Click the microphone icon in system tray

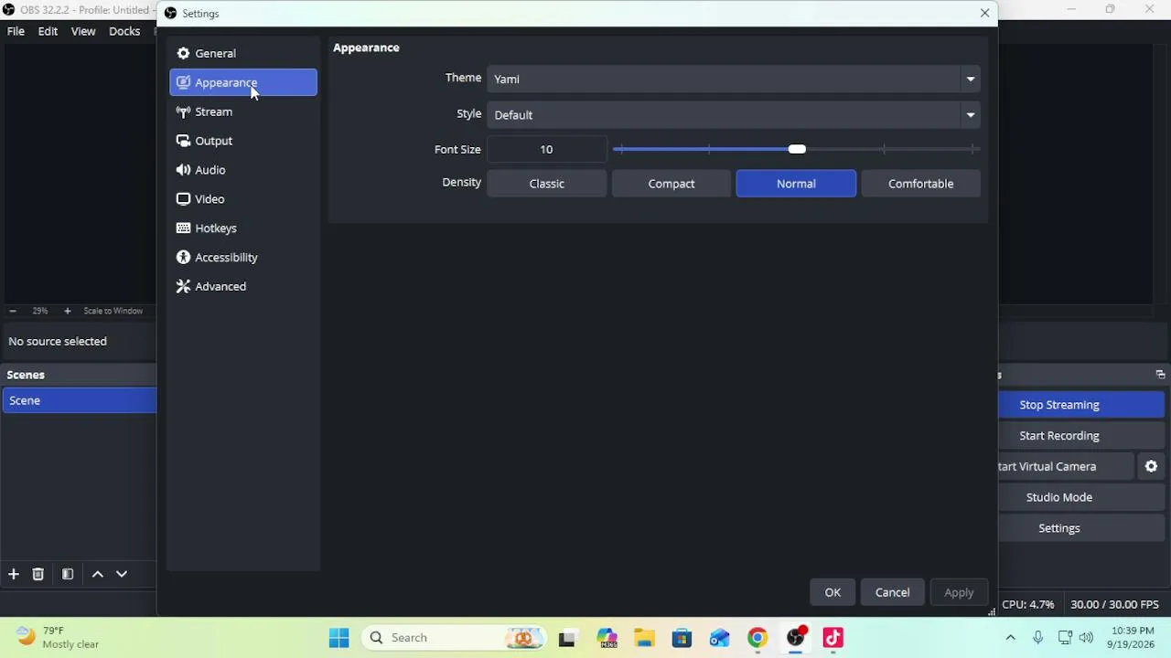click(1037, 638)
